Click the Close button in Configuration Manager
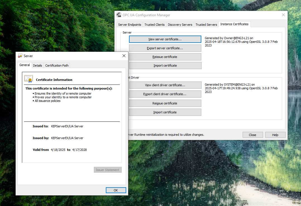This screenshot has height=206, width=301. 253,135
